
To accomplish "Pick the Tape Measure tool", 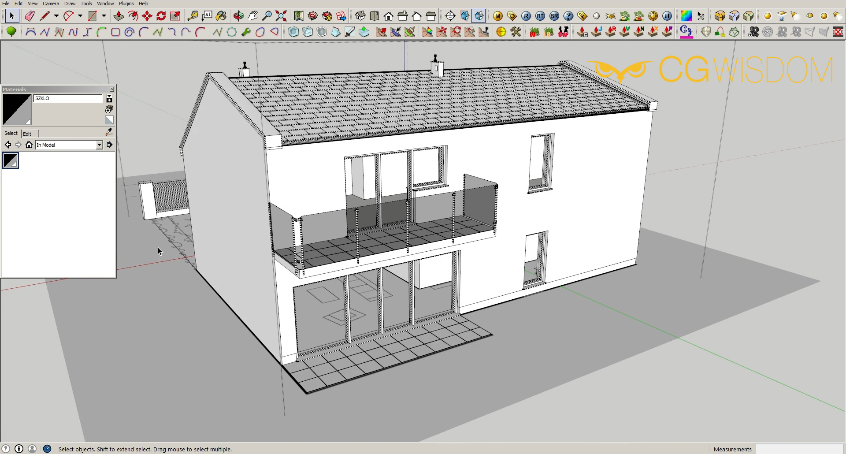I will (193, 16).
